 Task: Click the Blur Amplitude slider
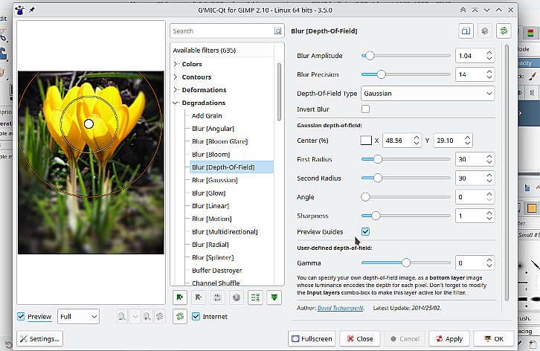407,56
